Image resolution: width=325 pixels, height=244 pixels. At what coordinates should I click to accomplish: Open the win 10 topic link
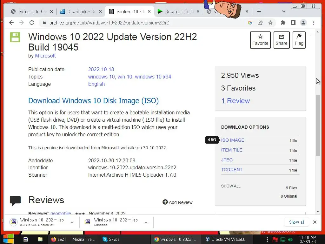point(125,77)
